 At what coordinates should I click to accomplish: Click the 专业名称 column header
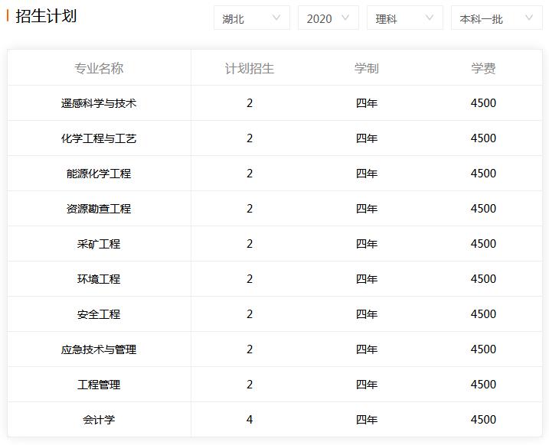tap(99, 68)
